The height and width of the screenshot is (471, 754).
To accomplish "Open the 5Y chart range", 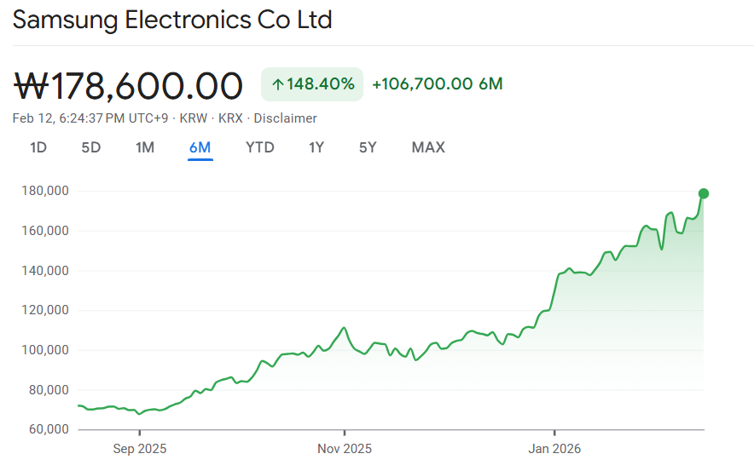I will [368, 147].
